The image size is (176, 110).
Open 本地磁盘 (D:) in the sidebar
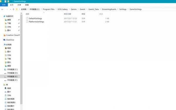(12, 73)
